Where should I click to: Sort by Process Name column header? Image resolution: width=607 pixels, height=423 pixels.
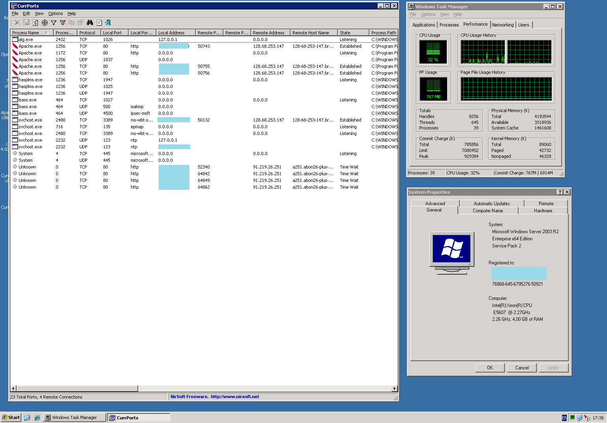[x=32, y=33]
